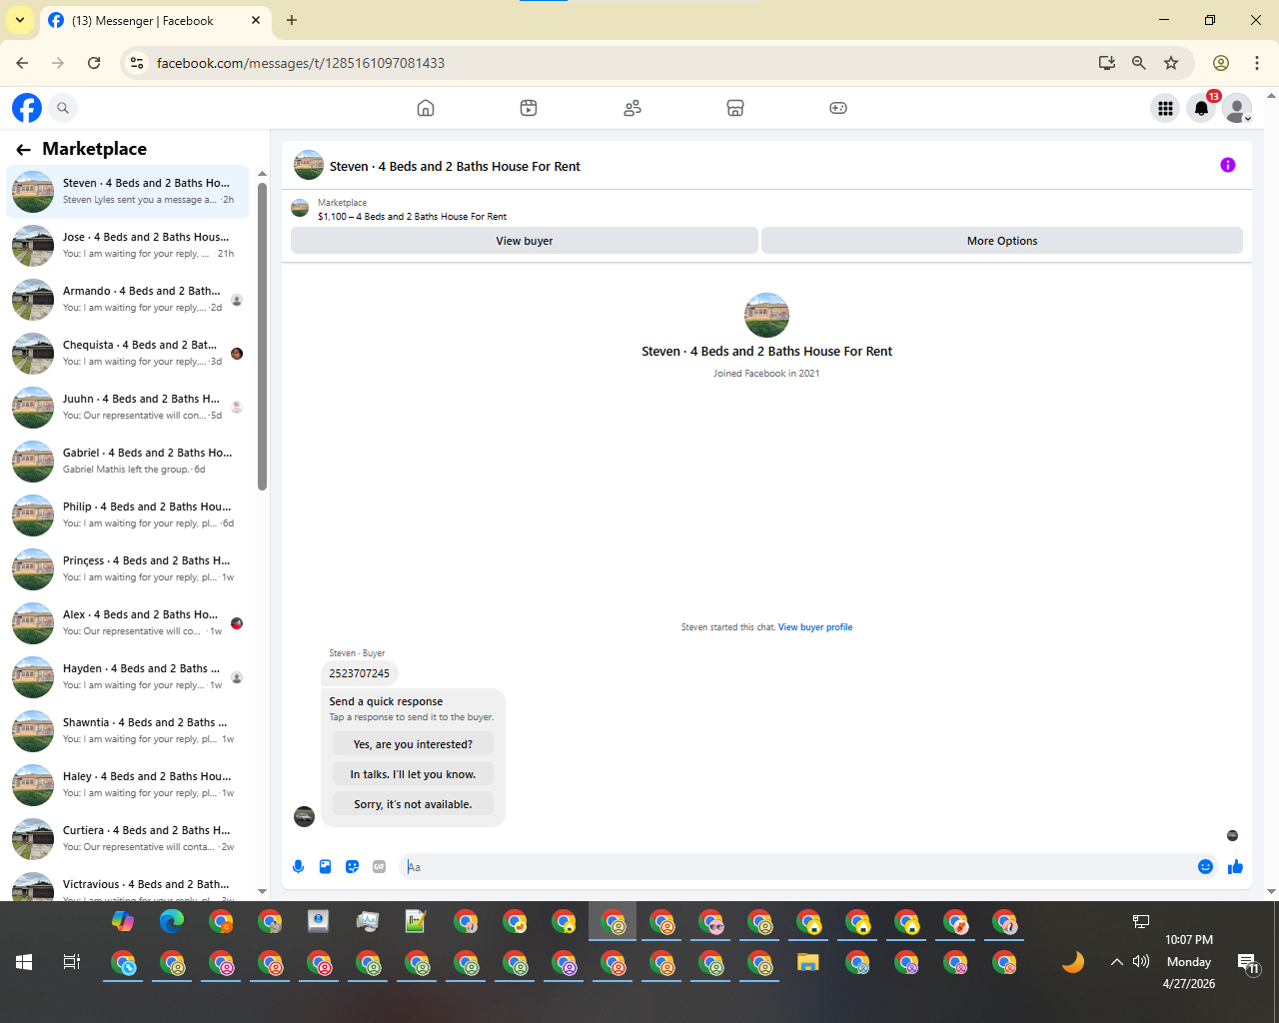Attach a file with the photo icon
Image resolution: width=1279 pixels, height=1023 pixels.
click(325, 867)
